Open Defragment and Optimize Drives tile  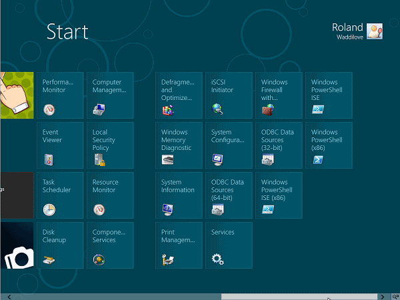coord(179,95)
